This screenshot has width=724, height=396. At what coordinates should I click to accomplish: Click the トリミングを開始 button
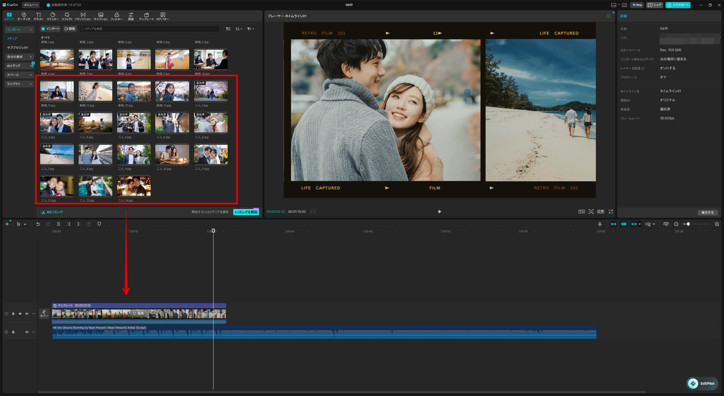tap(246, 212)
